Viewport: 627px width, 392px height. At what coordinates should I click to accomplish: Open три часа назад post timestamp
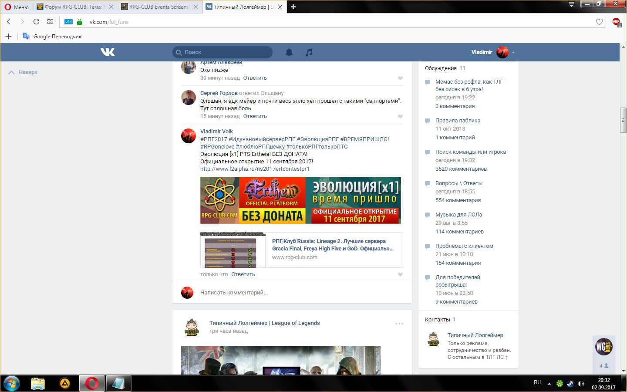[228, 331]
